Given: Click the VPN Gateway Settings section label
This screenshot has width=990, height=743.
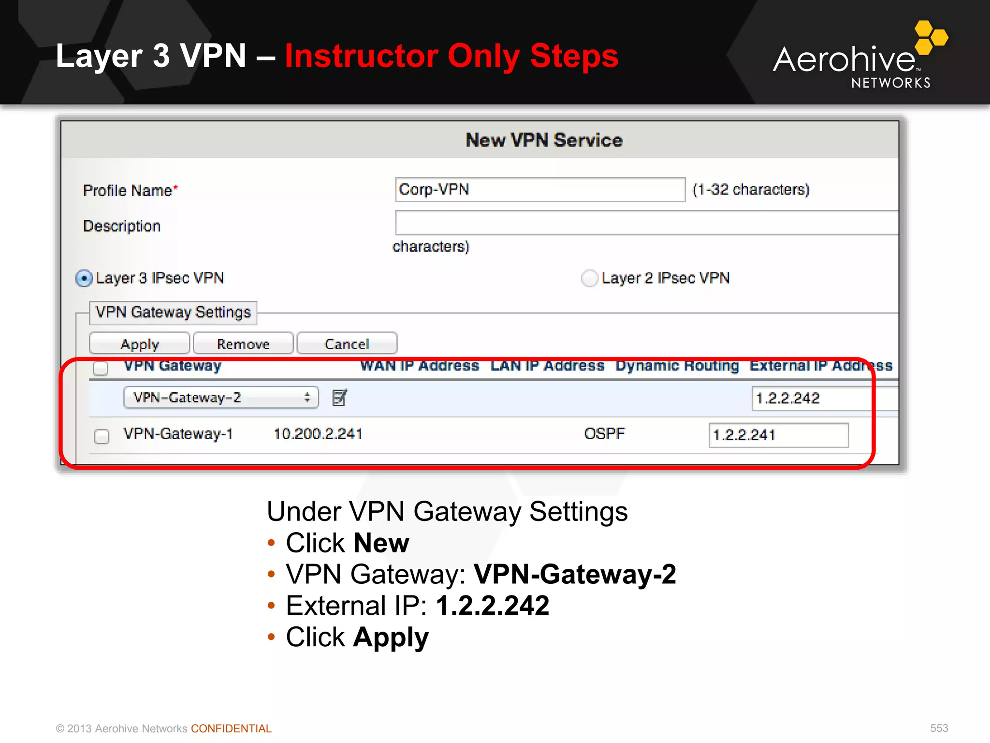Looking at the screenshot, I should tap(173, 312).
